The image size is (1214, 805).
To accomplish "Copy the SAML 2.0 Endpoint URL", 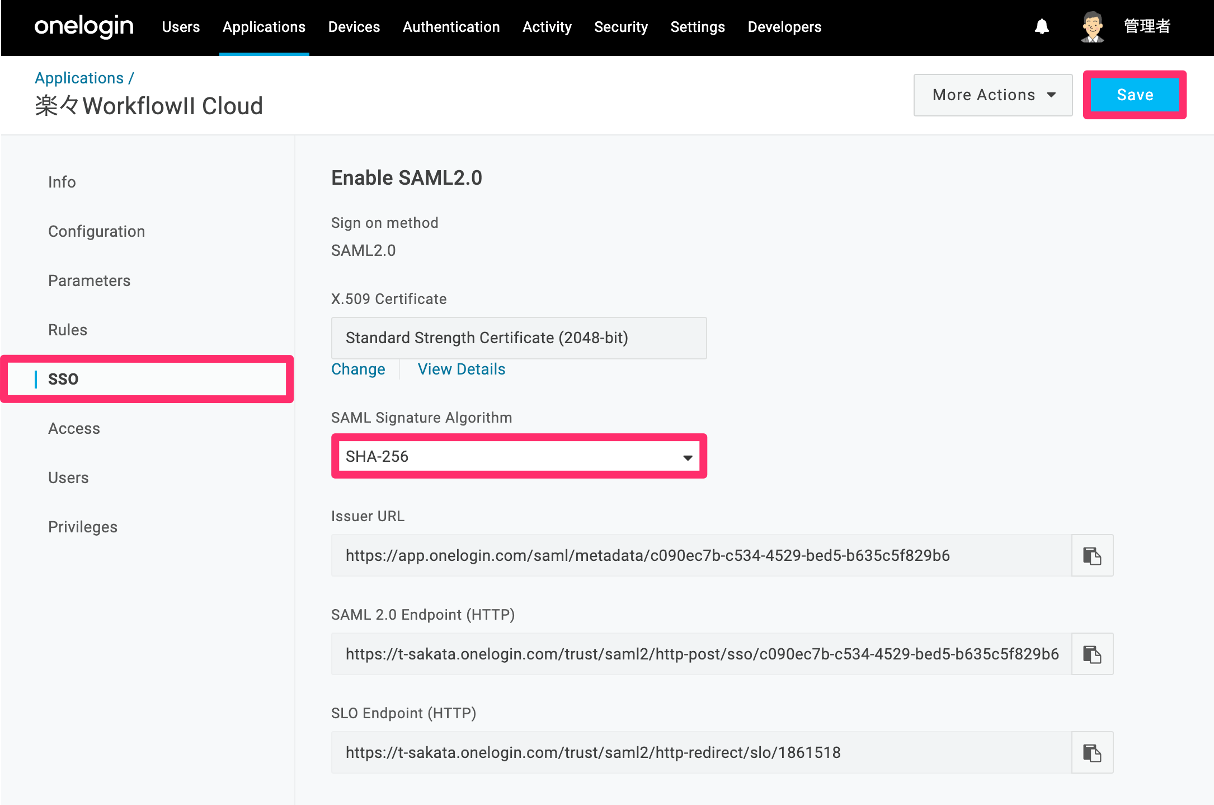I will (x=1092, y=654).
